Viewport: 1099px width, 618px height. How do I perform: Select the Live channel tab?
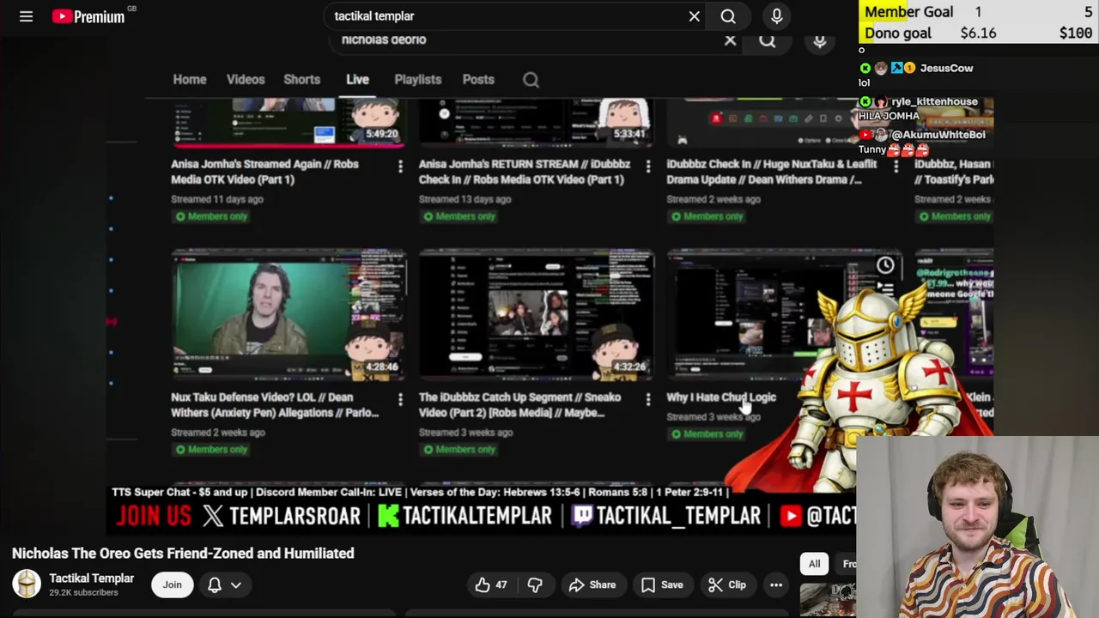pyautogui.click(x=357, y=79)
